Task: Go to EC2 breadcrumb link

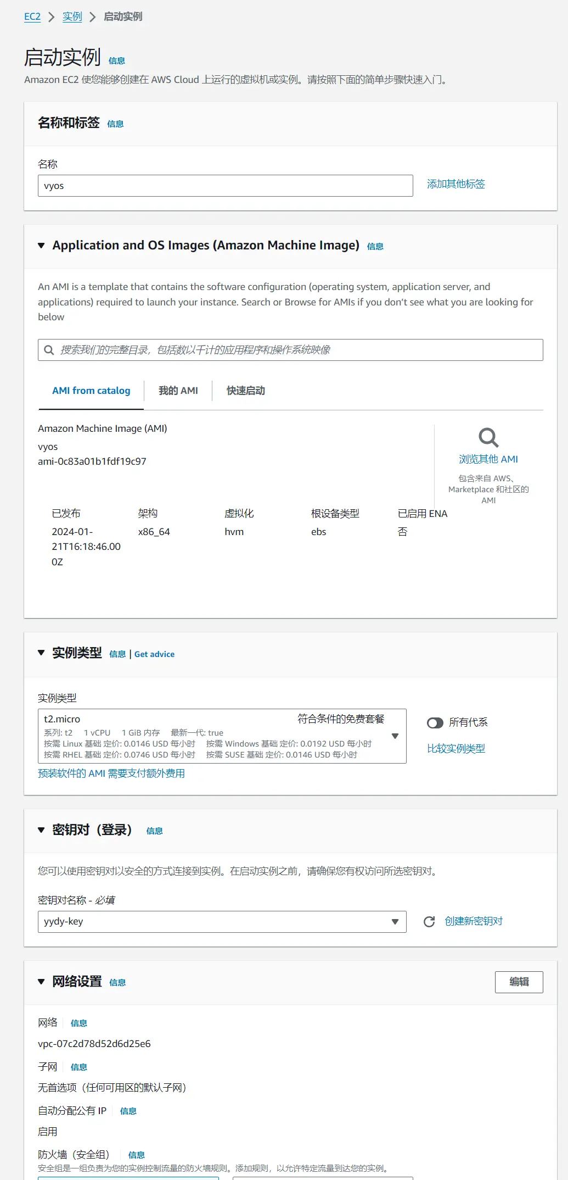Action: (32, 16)
